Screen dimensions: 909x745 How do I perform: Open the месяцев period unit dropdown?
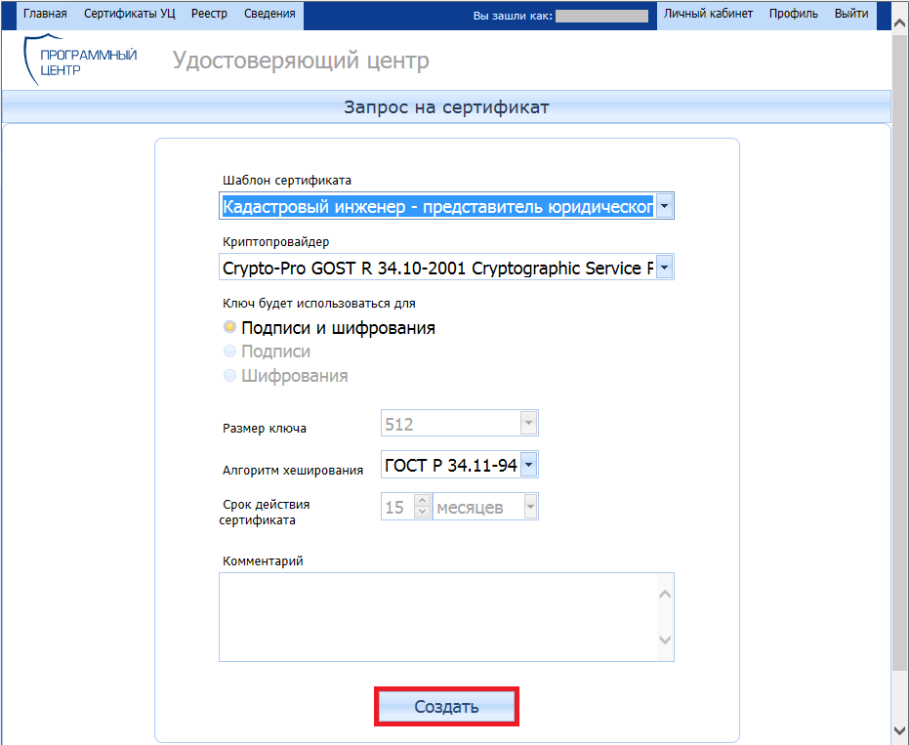pyautogui.click(x=529, y=507)
